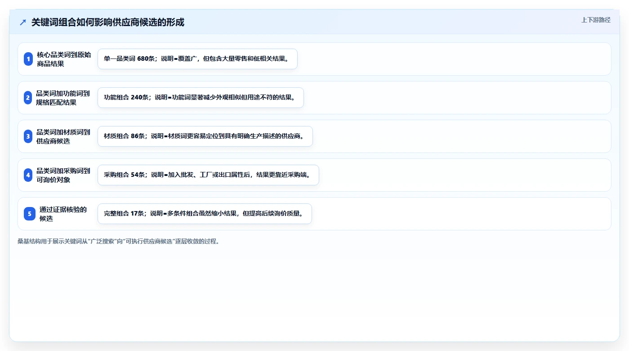Open the 完整组合 17条 detail card
Viewport: 629px width, 351px height.
(205, 214)
